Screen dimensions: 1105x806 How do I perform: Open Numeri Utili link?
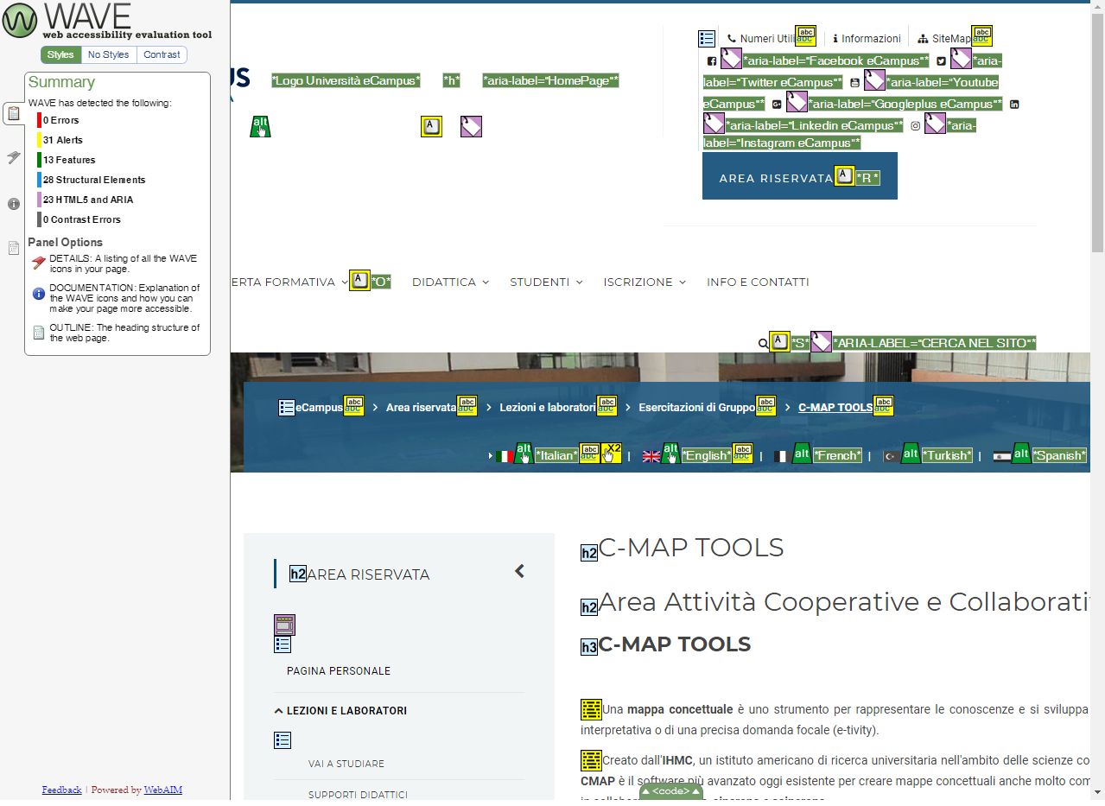pos(761,39)
